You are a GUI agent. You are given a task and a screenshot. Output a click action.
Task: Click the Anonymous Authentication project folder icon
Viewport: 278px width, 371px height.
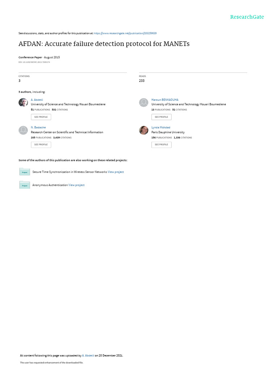tap(25, 185)
